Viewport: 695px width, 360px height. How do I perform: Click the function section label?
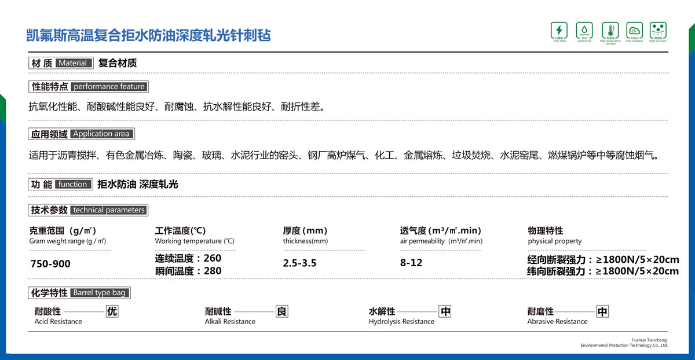(73, 184)
